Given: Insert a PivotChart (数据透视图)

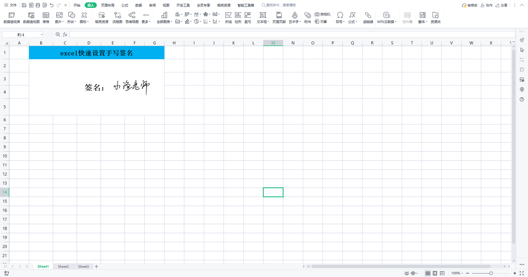Looking at the screenshot, I should pyautogui.click(x=31, y=18).
